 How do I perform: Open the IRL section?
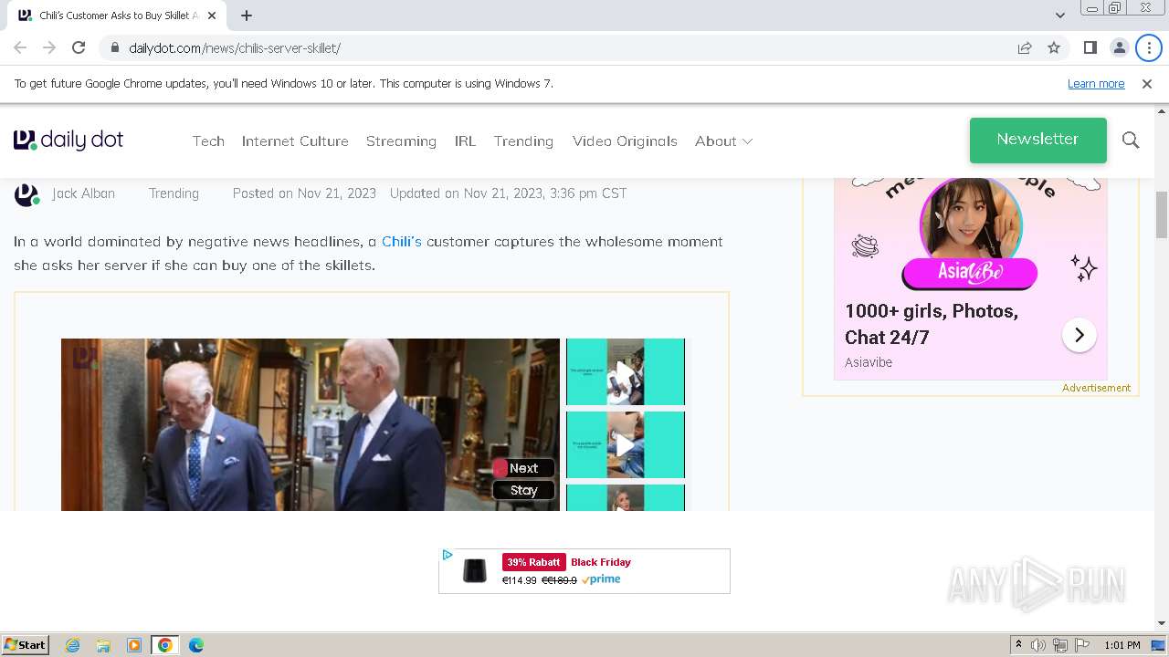(x=465, y=141)
